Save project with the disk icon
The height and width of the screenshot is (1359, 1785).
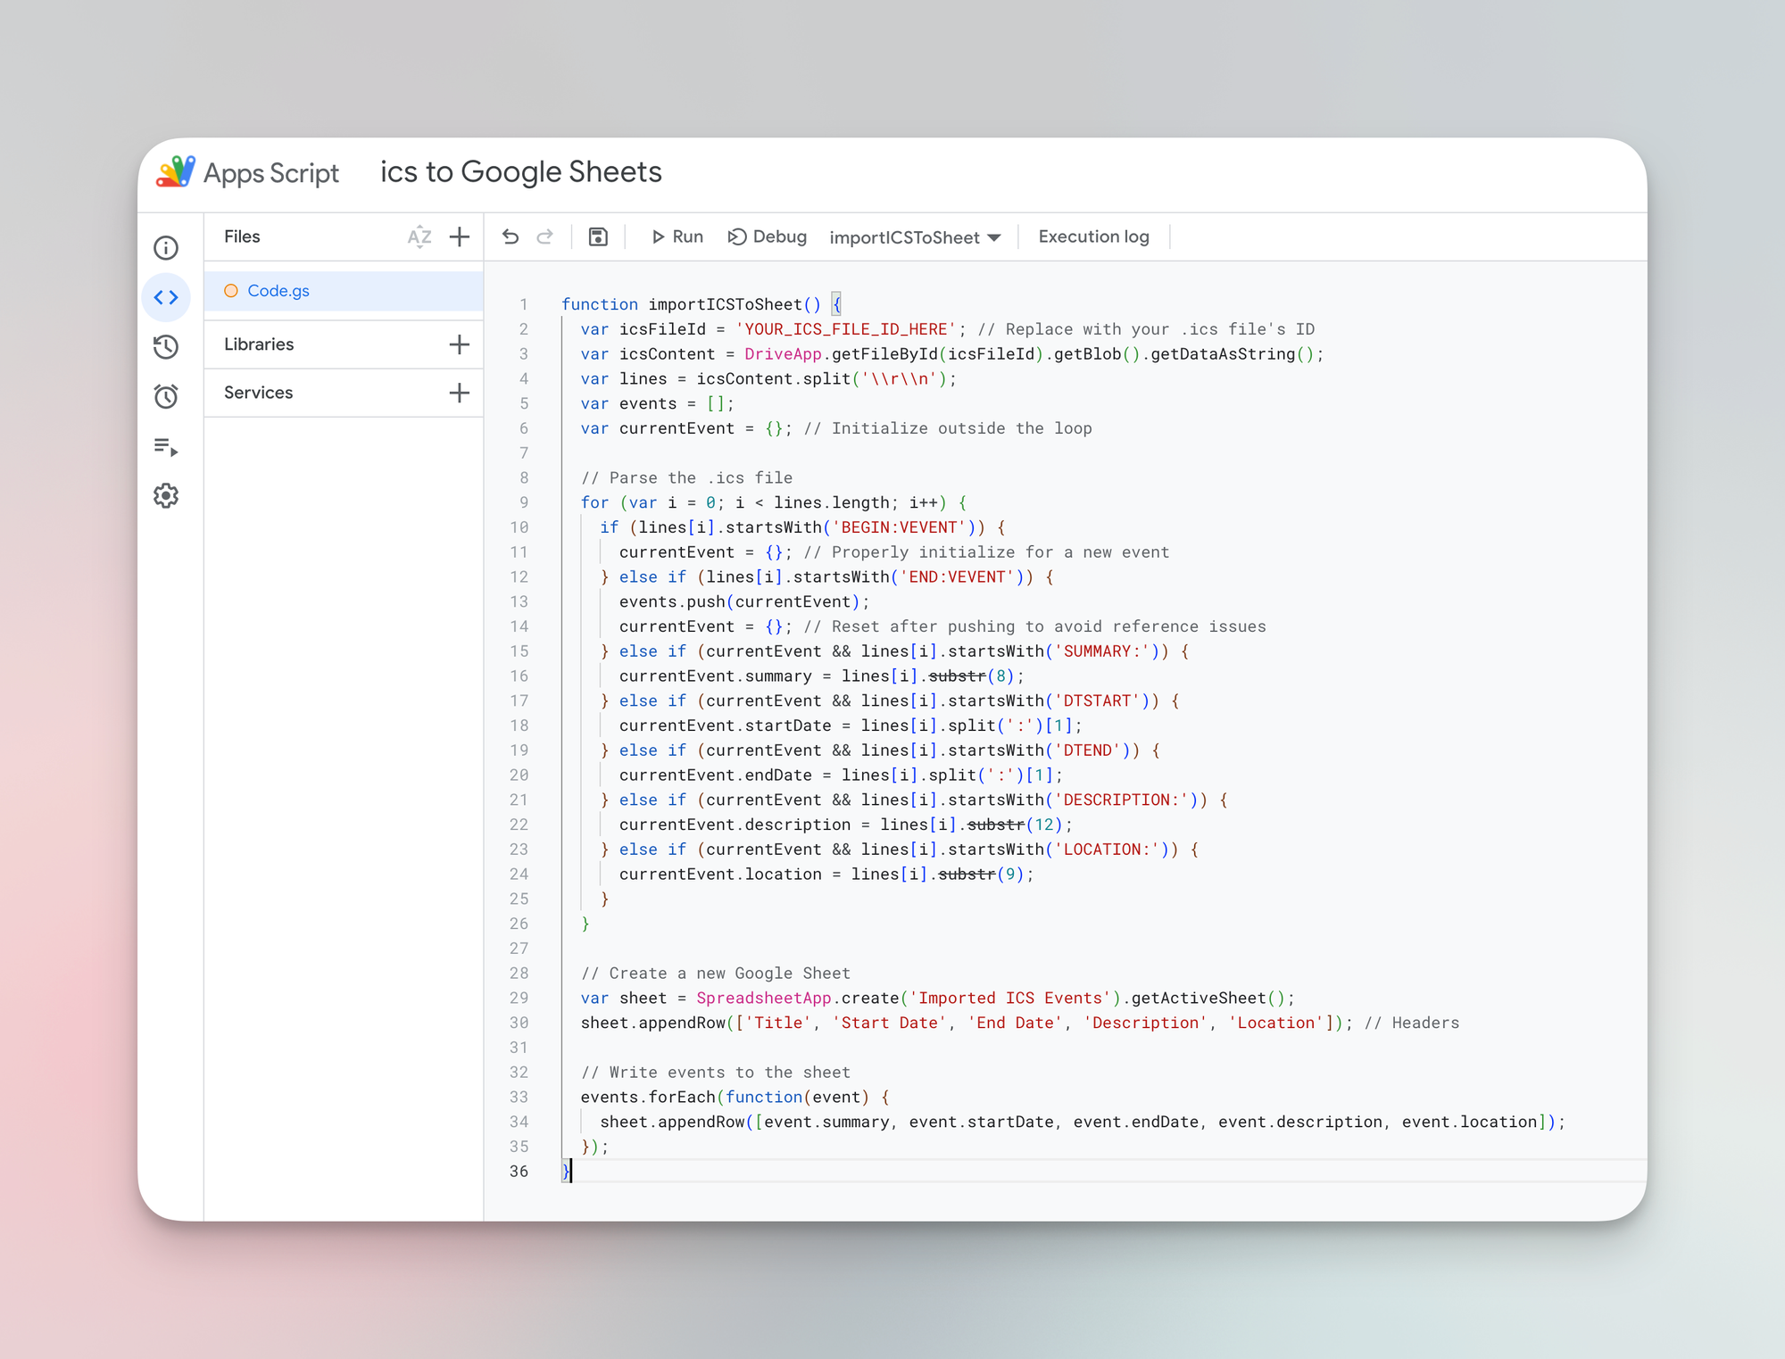598,236
